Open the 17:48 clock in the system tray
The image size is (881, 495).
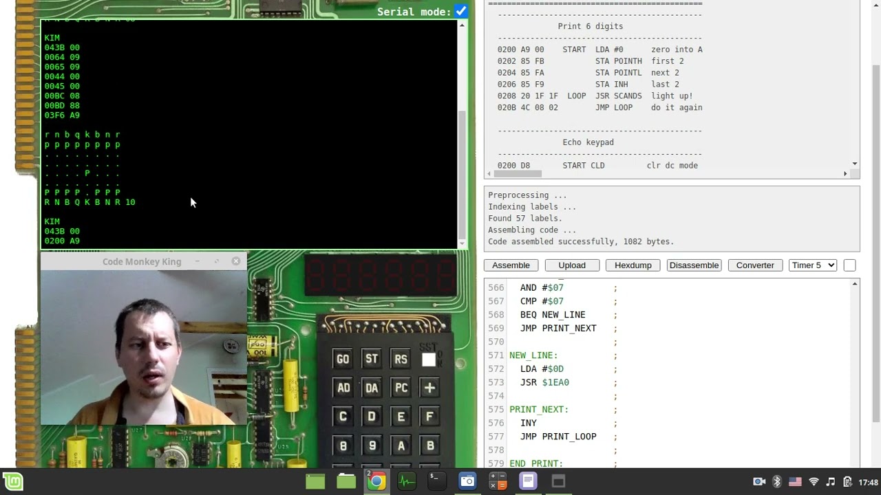pos(869,482)
